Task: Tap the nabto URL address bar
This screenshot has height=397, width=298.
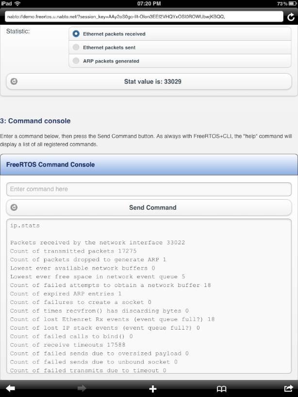Action: 144,16
